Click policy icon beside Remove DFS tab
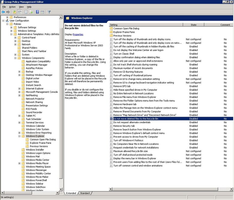 (111, 86)
